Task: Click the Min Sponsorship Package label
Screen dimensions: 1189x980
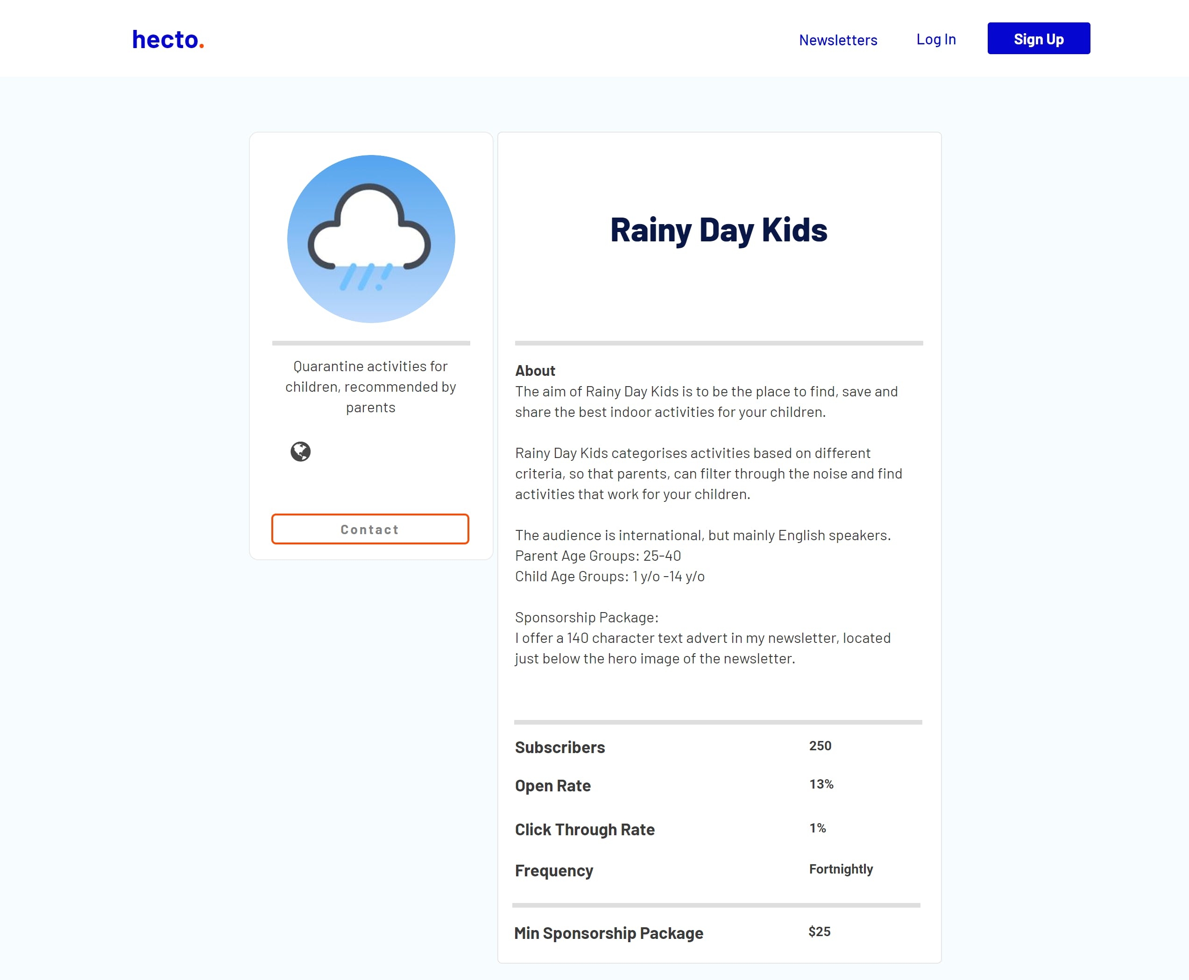Action: [608, 933]
